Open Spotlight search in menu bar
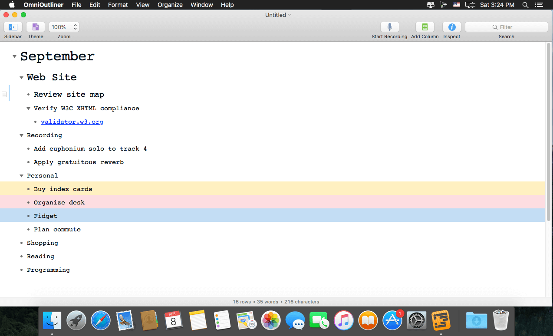The width and height of the screenshot is (553, 336). tap(525, 5)
